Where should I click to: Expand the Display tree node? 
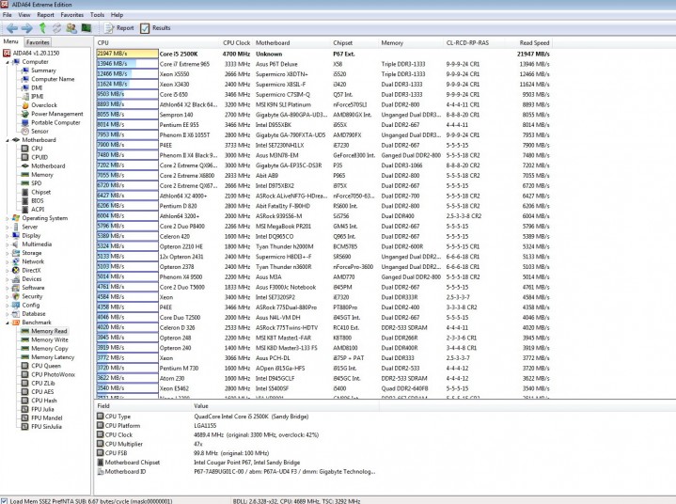(x=8, y=235)
